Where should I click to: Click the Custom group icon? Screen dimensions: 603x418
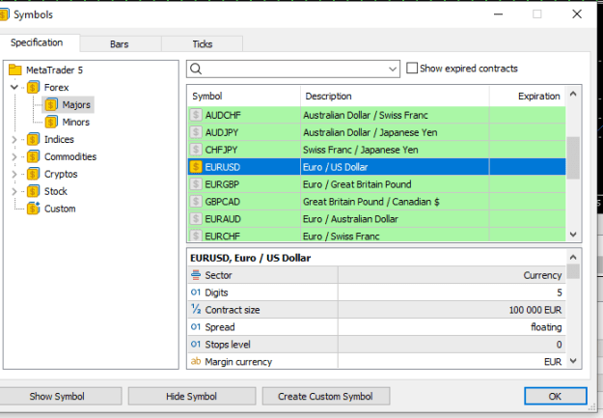33,209
